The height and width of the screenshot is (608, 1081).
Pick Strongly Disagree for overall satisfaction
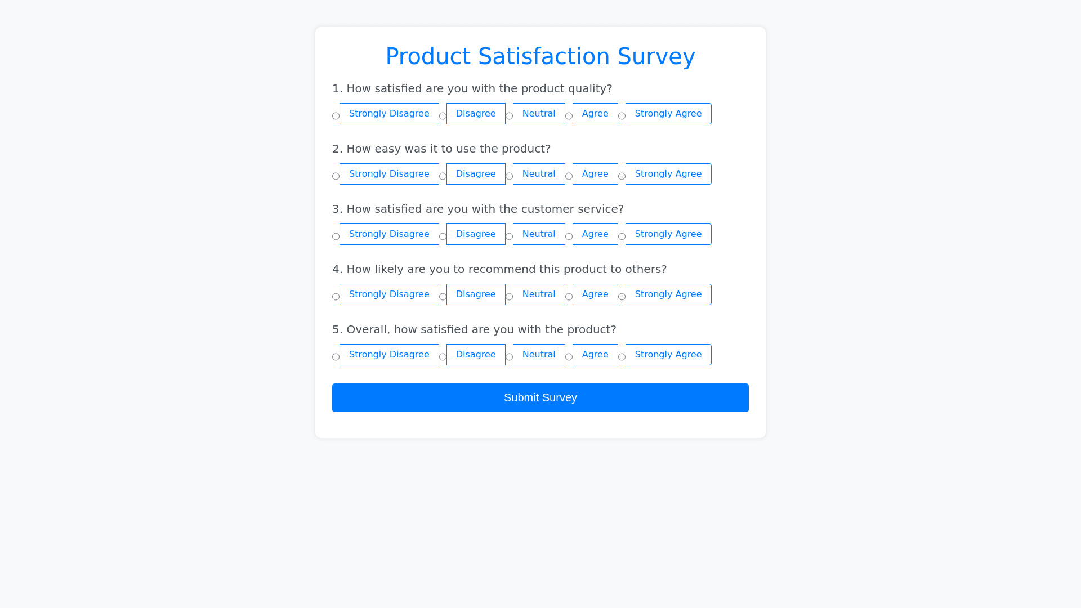(x=388, y=355)
